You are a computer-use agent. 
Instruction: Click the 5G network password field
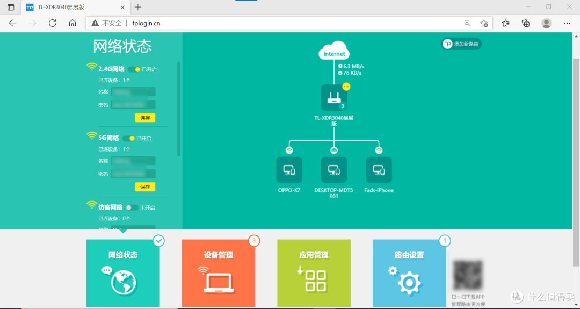[133, 174]
